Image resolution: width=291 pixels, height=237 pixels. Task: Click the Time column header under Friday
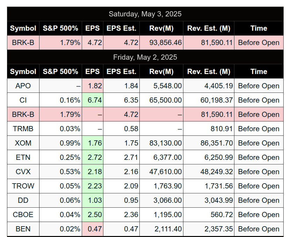(x=259, y=72)
